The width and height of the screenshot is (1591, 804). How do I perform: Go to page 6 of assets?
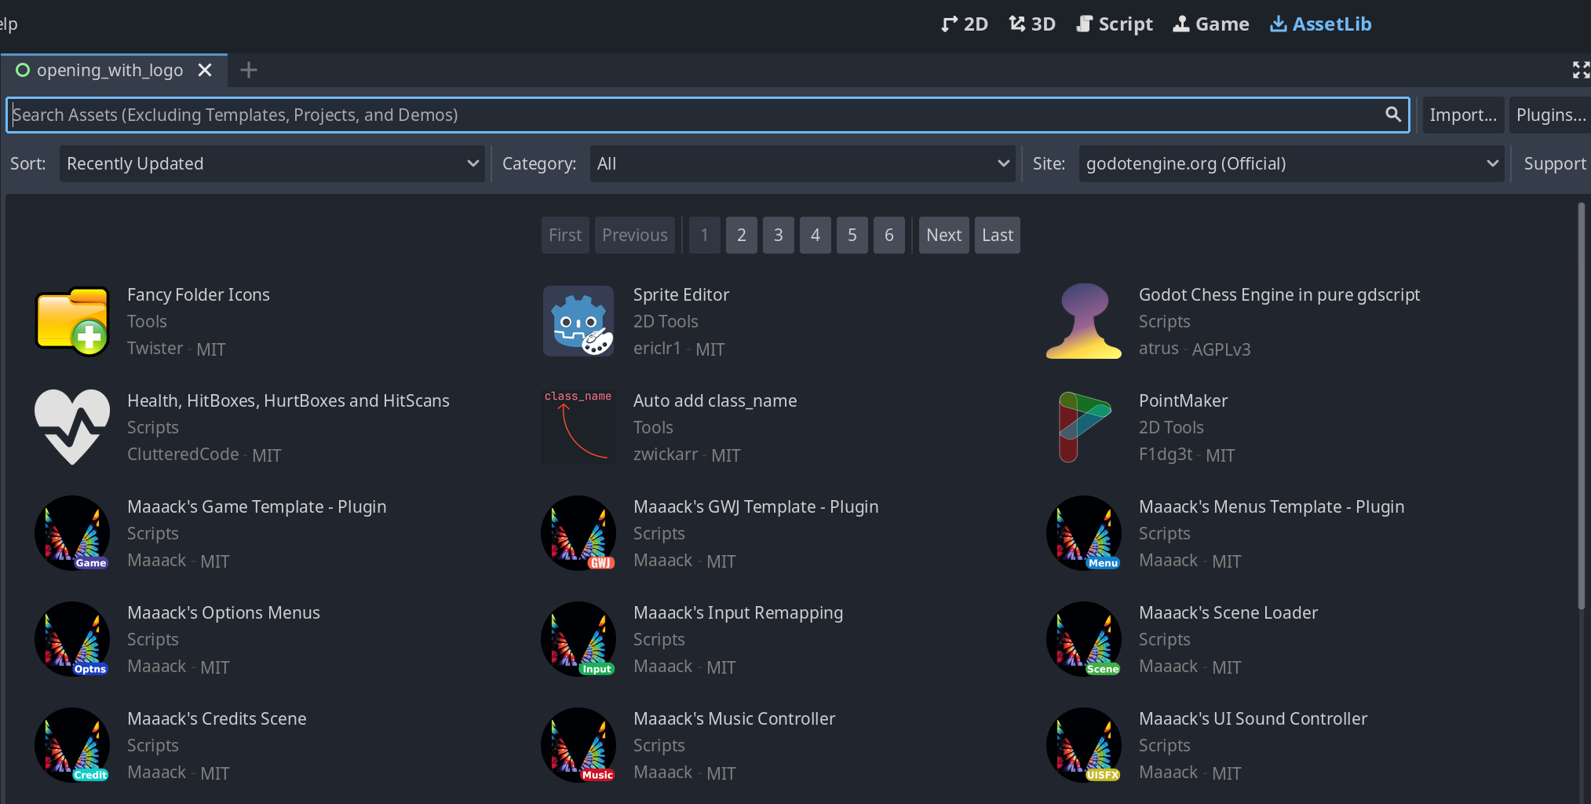889,236
